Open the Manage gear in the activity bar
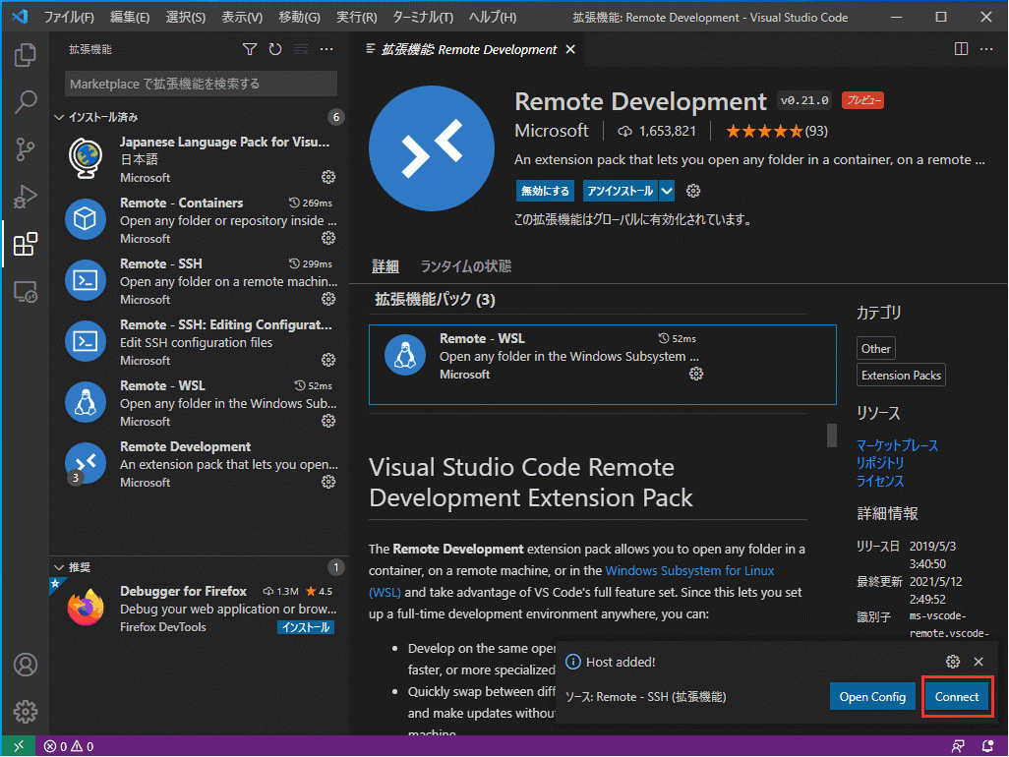This screenshot has width=1009, height=757. [x=26, y=712]
